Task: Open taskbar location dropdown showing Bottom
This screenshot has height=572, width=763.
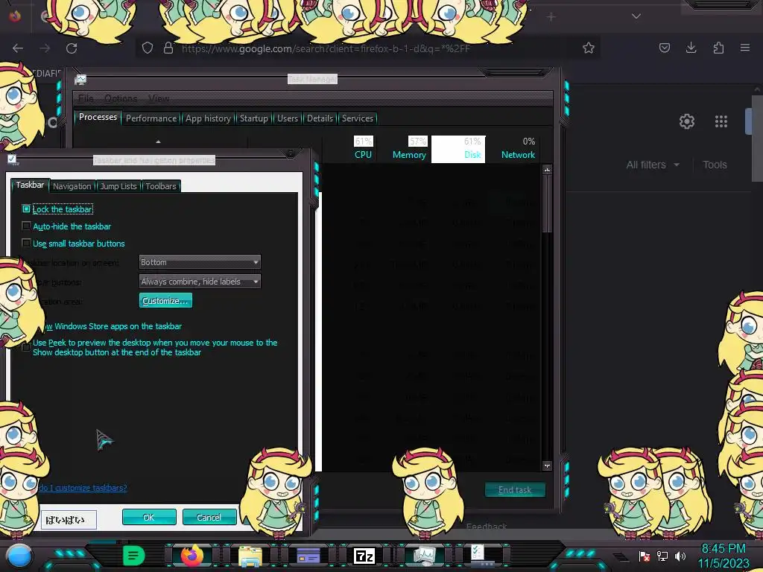Action: click(x=200, y=262)
